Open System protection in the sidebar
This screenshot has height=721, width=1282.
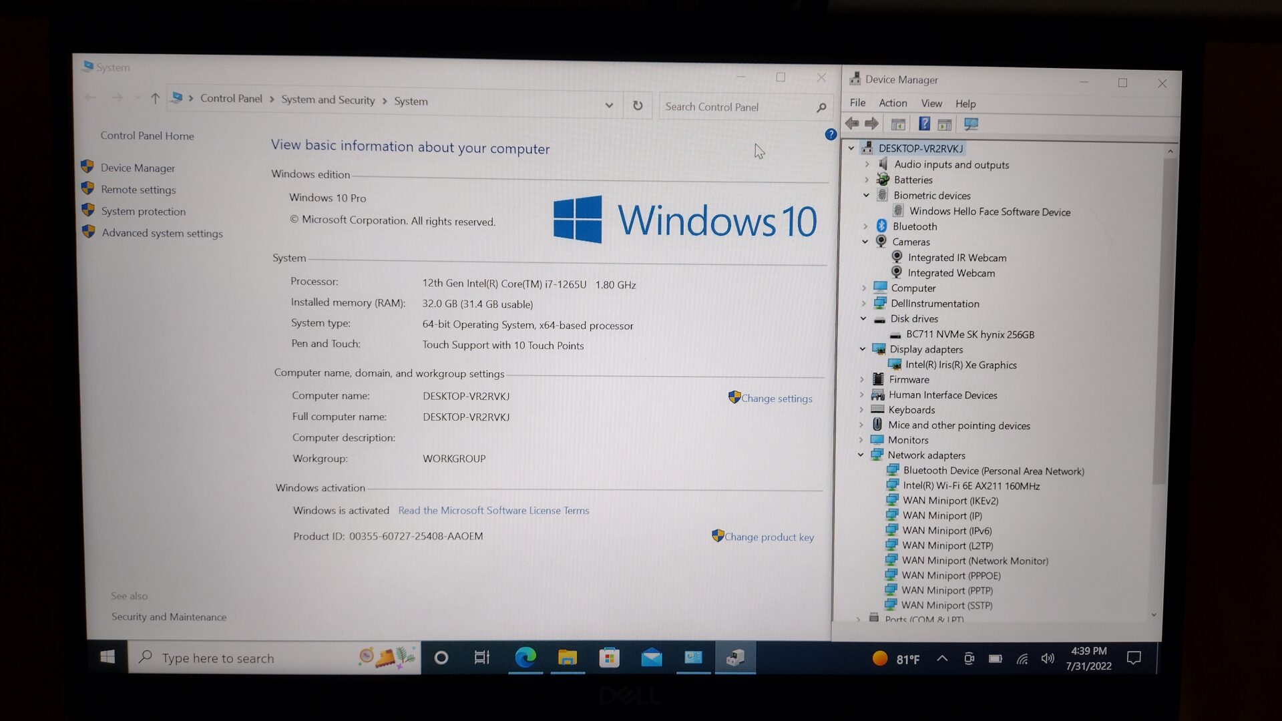click(x=144, y=212)
